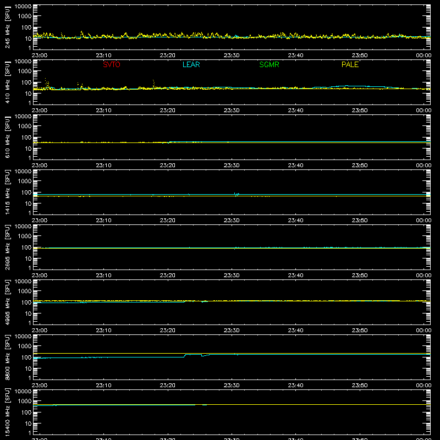The image size is (440, 440).
Task: Click the 10000 y-axis value on 8800 MHz panel
Action: click(23, 337)
